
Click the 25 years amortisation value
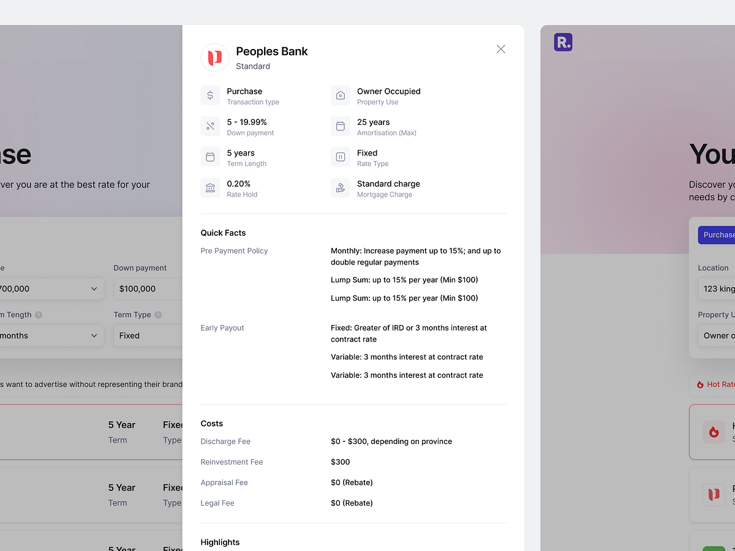pyautogui.click(x=374, y=122)
